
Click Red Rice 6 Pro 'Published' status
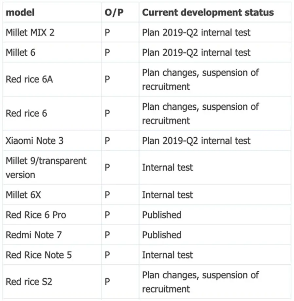[x=162, y=215]
